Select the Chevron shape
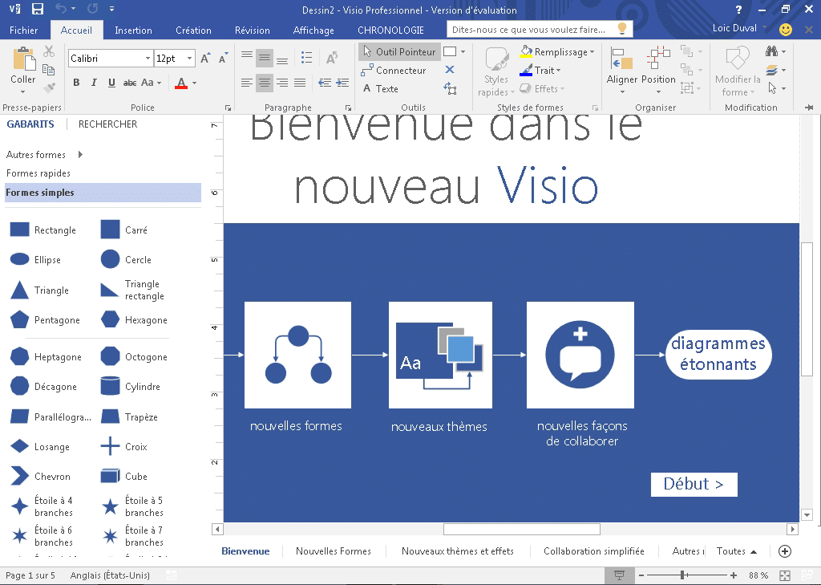This screenshot has width=821, height=585. click(x=41, y=476)
